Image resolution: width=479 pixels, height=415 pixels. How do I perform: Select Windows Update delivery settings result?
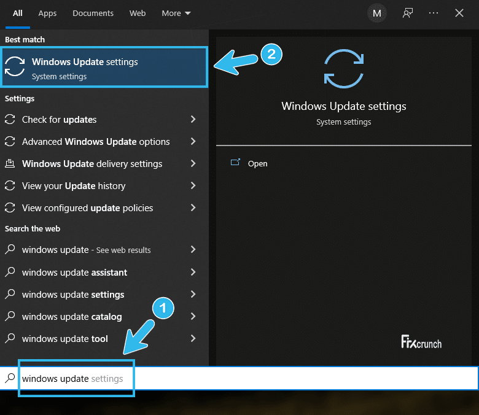(x=104, y=163)
